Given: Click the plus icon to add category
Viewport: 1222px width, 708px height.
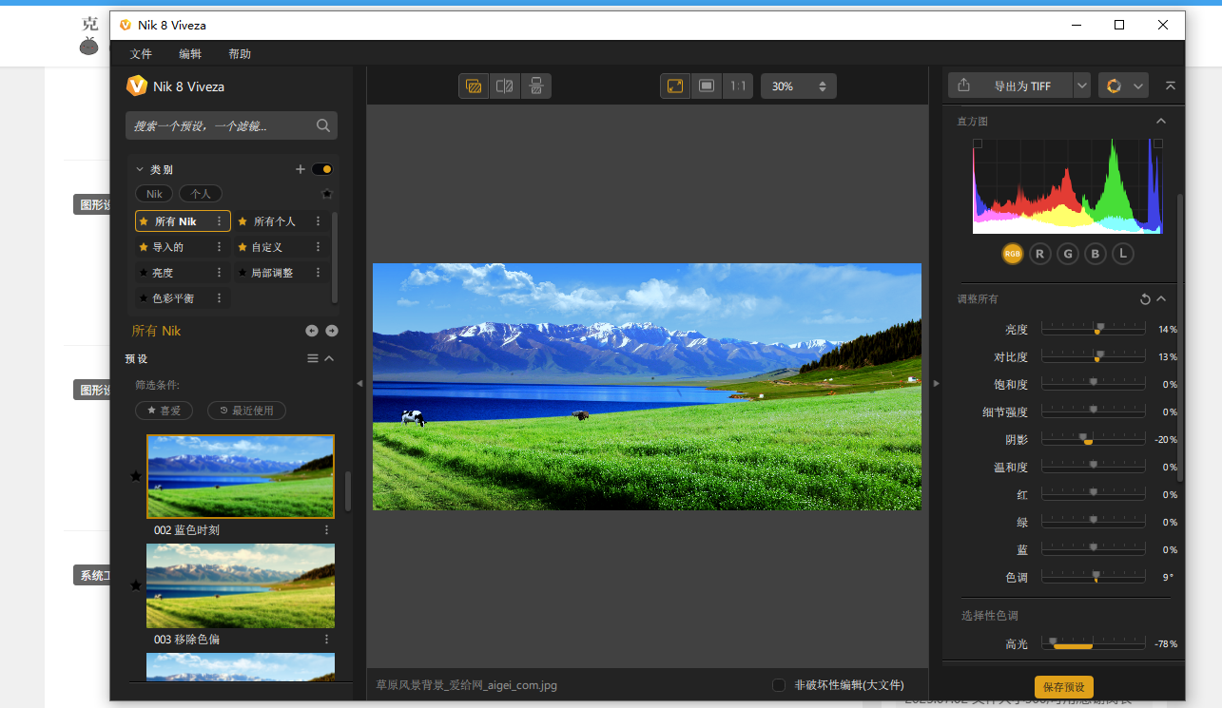Looking at the screenshot, I should point(301,169).
